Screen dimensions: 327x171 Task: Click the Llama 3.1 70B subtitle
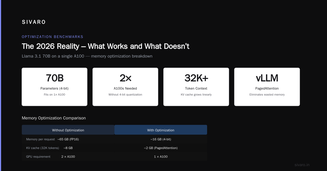pyautogui.click(x=87, y=56)
